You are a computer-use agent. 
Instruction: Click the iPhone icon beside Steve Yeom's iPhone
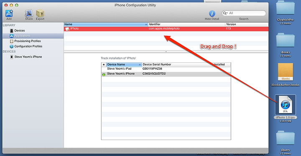[12, 57]
